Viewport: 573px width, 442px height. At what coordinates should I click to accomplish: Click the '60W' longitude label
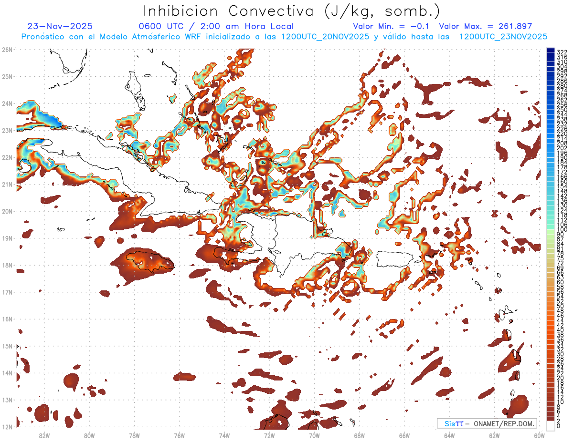(540, 435)
